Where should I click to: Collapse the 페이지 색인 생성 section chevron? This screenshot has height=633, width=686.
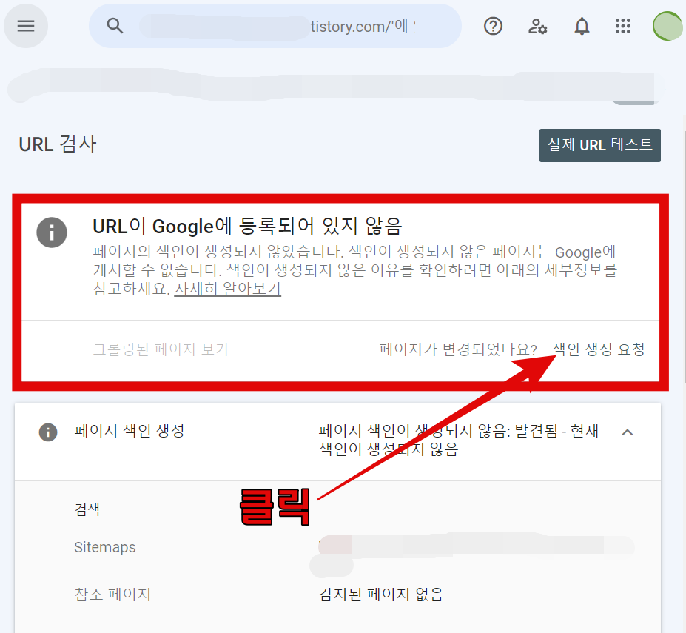[628, 432]
